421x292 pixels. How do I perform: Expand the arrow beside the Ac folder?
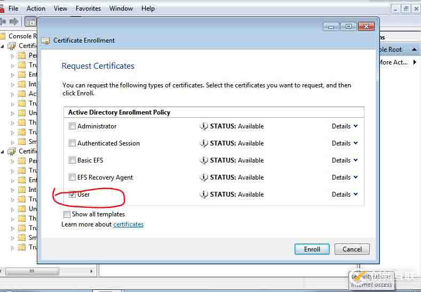(x=12, y=94)
